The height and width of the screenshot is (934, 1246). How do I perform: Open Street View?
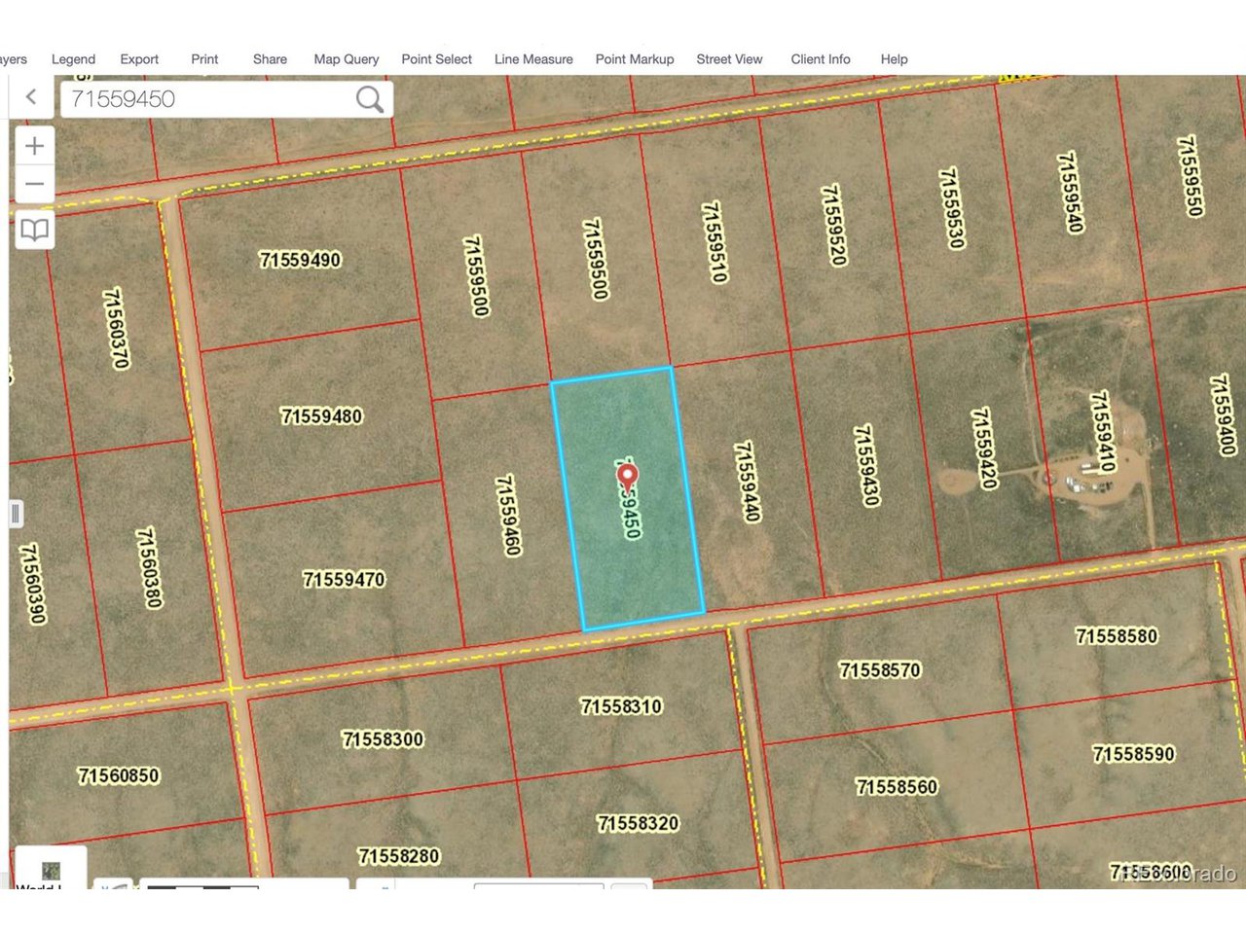(729, 59)
